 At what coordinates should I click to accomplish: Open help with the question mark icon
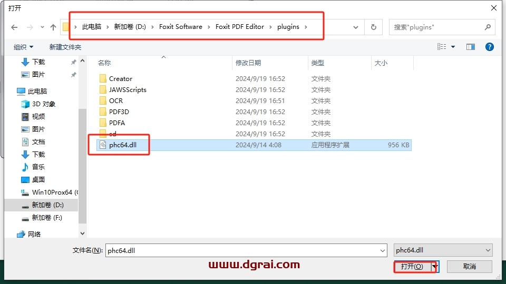[x=490, y=47]
